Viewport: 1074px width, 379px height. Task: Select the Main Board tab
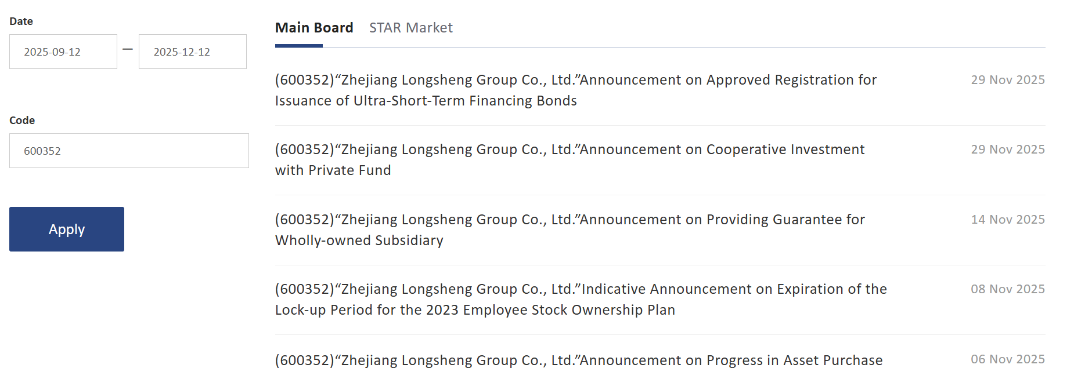click(314, 28)
